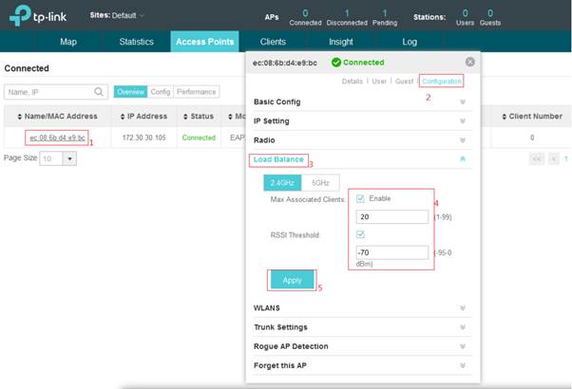This screenshot has width=572, height=389.
Task: Click the Apply button
Action: tap(293, 280)
